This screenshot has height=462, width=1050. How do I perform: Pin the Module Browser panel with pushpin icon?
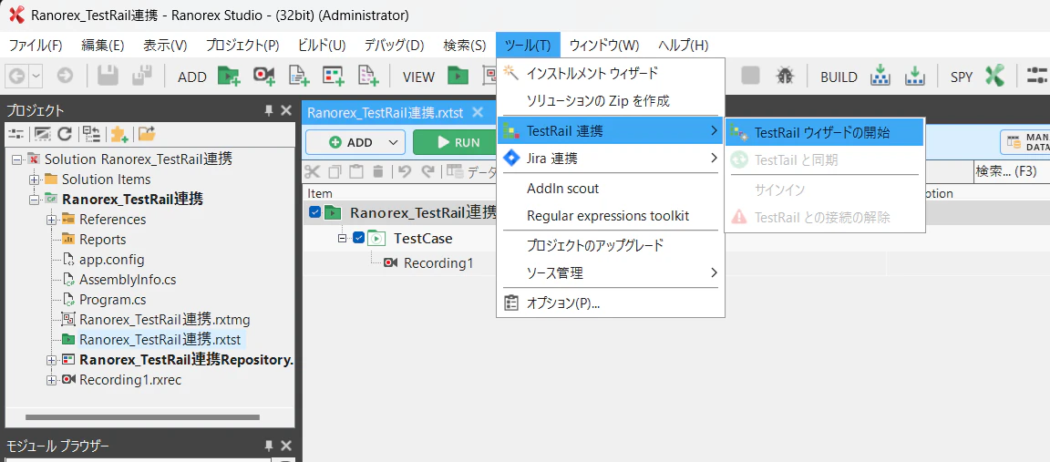[269, 446]
